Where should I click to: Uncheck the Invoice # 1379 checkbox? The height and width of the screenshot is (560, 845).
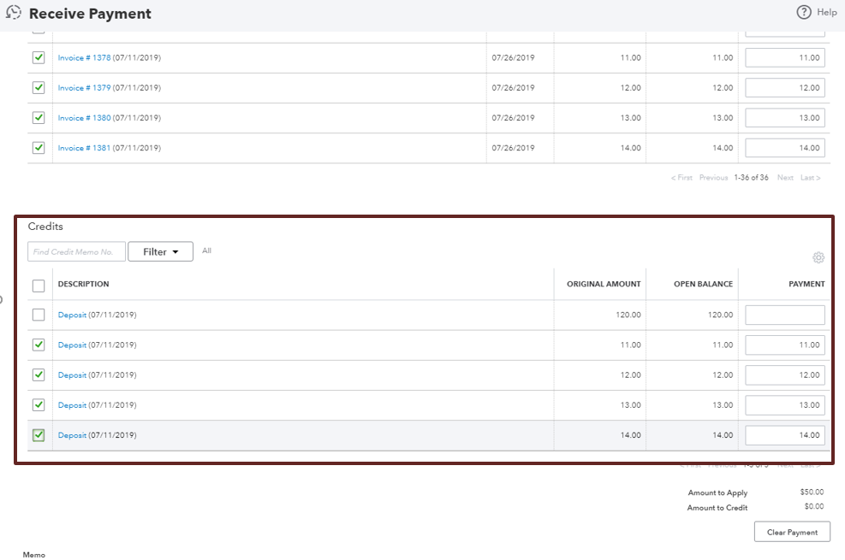point(39,88)
